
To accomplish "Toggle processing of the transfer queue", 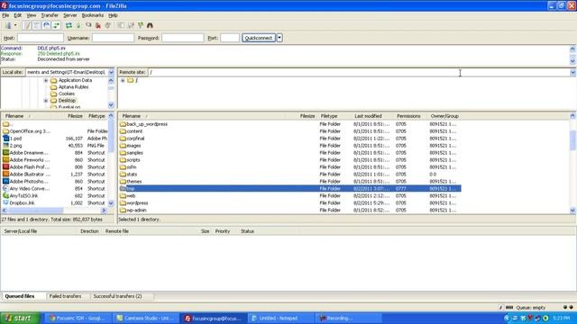I will (78, 25).
